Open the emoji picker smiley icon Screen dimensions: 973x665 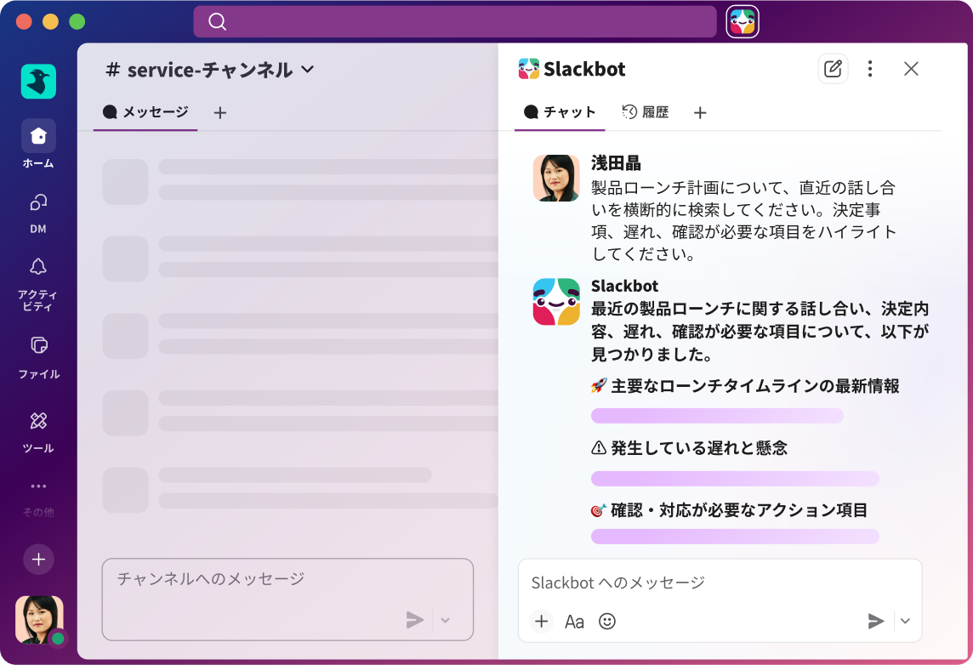[607, 621]
